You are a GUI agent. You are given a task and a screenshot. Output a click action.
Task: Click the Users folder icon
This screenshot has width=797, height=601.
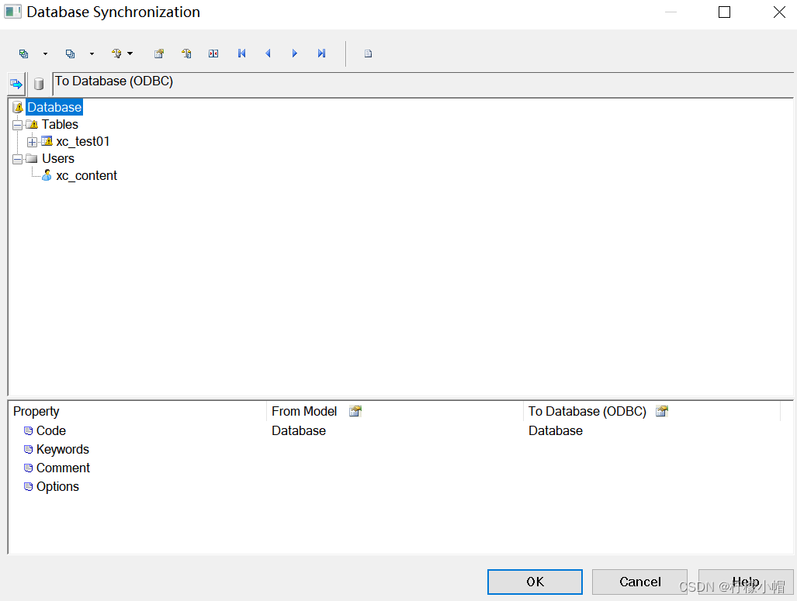point(32,158)
